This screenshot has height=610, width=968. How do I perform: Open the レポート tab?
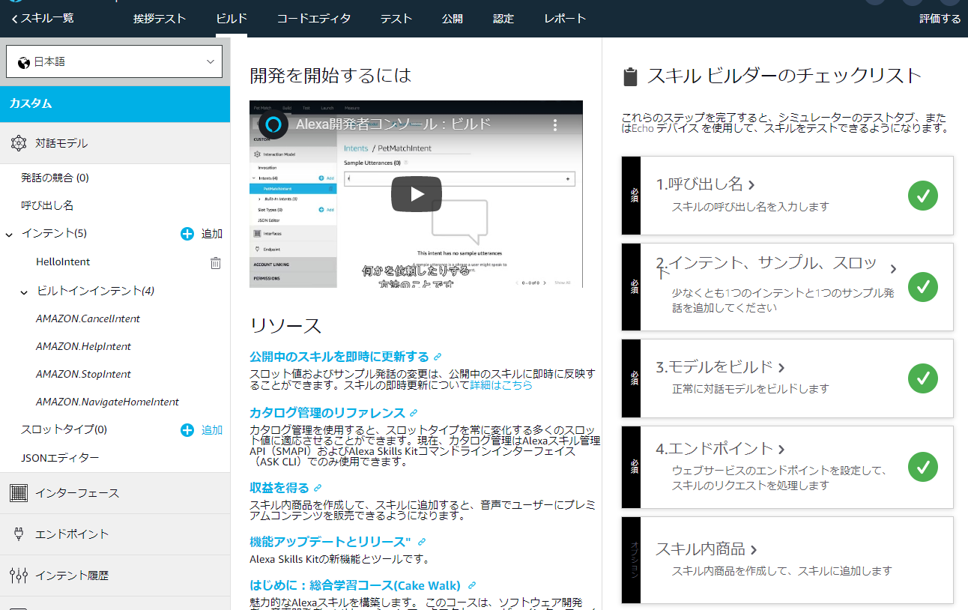pos(565,19)
